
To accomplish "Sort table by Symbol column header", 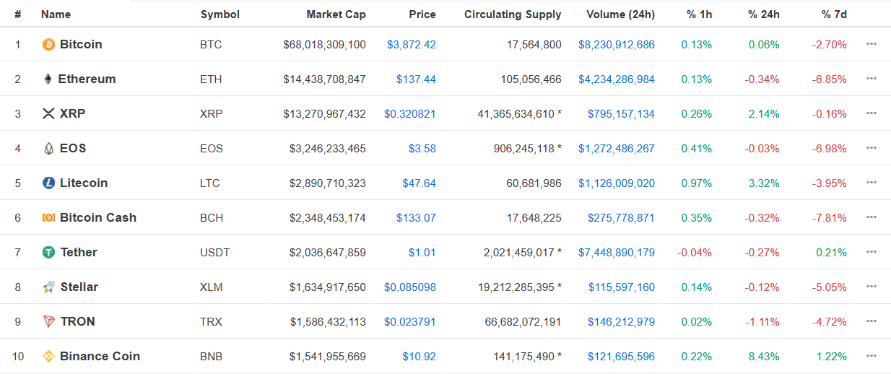I will coord(220,14).
